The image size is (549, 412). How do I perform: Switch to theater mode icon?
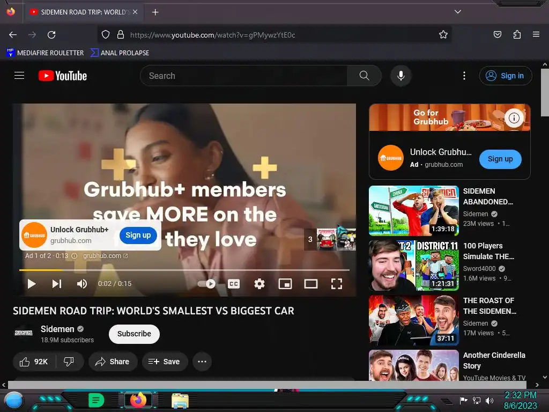tap(311, 284)
